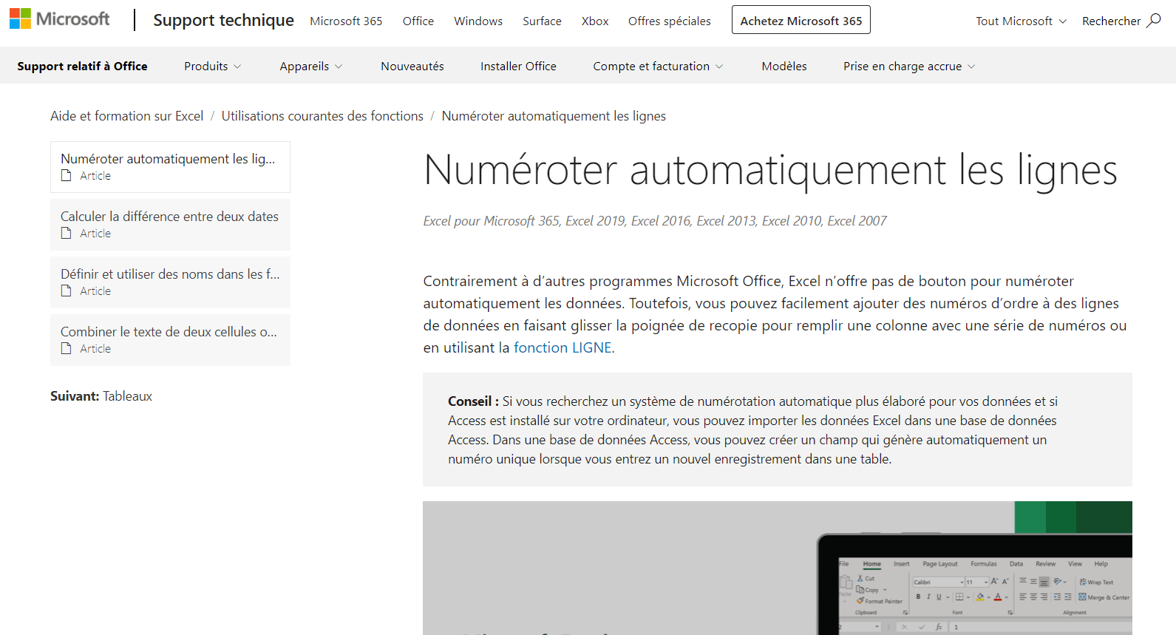
Task: Click the Excel video thumbnail image
Action: (778, 568)
